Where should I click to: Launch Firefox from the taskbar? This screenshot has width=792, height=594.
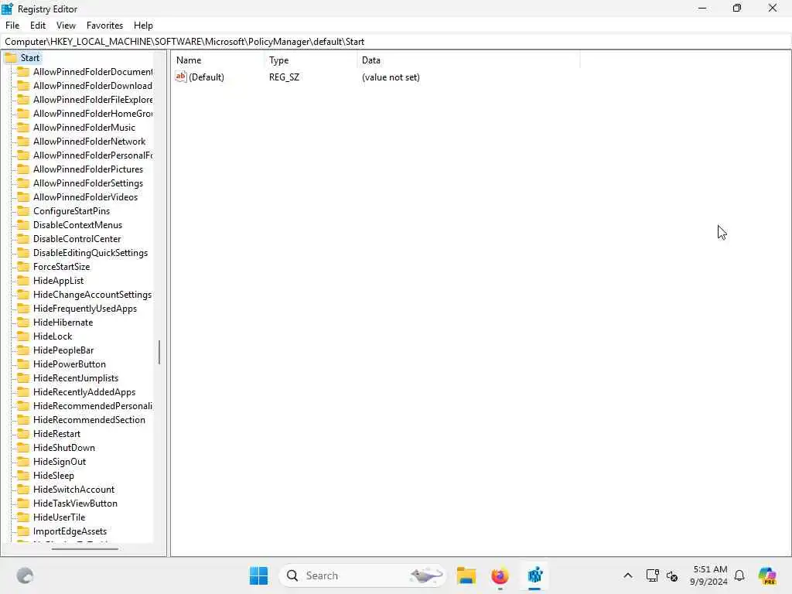[500, 575]
